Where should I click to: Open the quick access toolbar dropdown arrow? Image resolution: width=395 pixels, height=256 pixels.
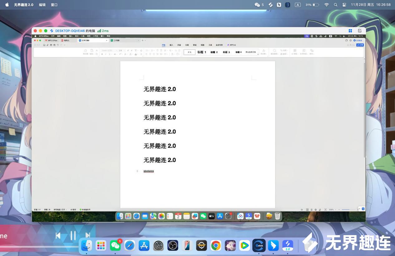(x=65, y=45)
